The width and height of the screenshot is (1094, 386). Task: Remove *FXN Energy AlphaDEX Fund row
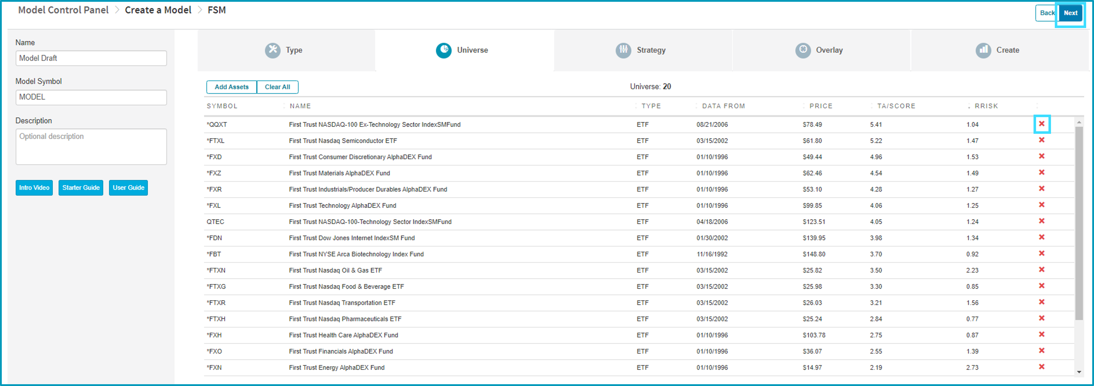pos(1041,367)
